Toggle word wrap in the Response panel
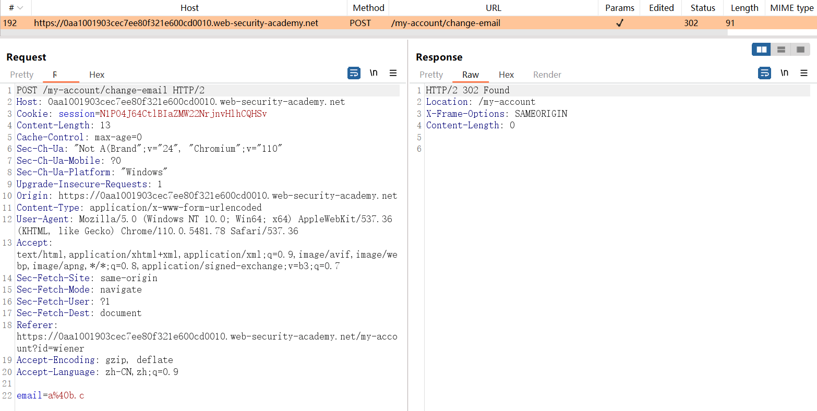This screenshot has height=411, width=817. (x=764, y=73)
